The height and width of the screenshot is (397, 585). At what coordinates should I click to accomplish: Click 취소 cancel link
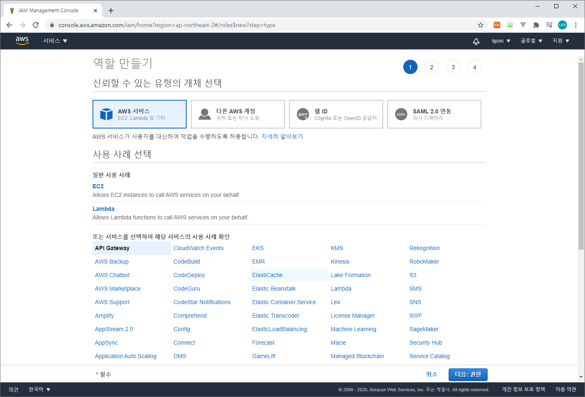click(x=432, y=374)
